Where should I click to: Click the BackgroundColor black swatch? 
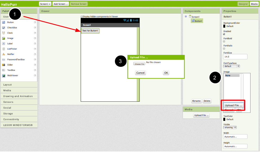pos(224,26)
